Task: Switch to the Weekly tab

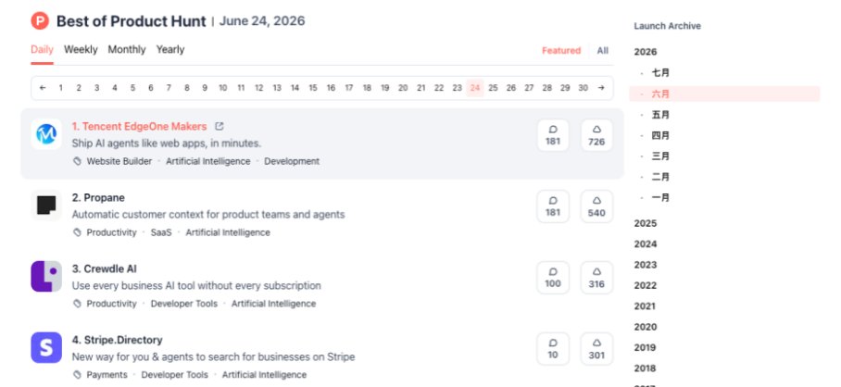Action: click(81, 50)
